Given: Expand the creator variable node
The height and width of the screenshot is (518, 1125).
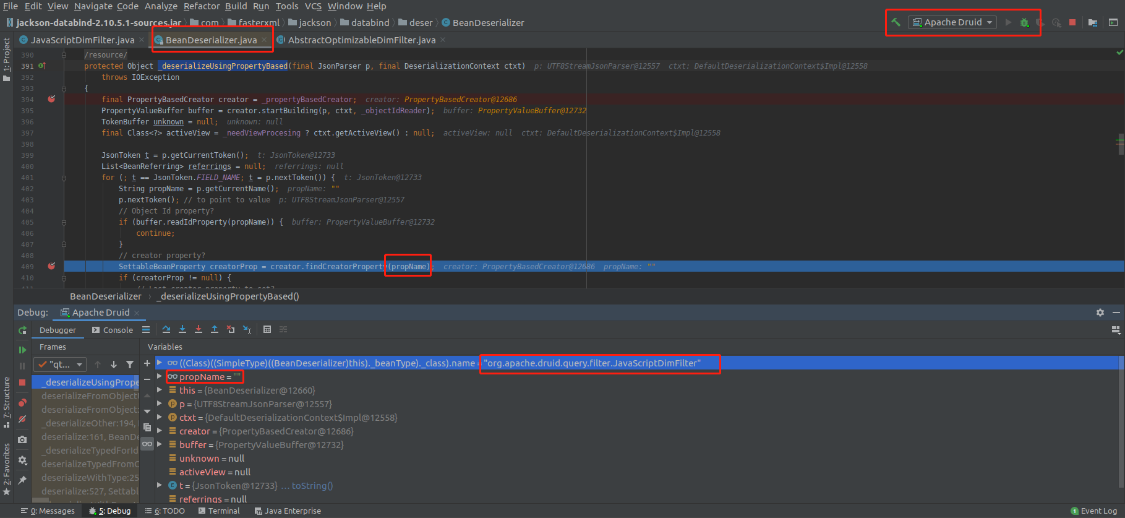Looking at the screenshot, I should (160, 431).
